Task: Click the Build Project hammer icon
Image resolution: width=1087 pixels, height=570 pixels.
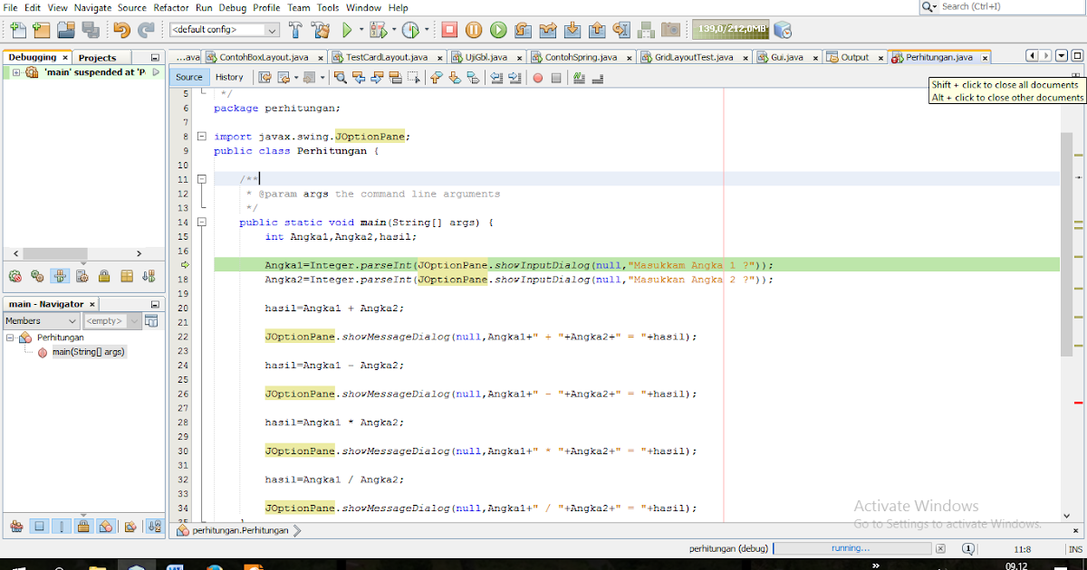Action: (x=295, y=30)
